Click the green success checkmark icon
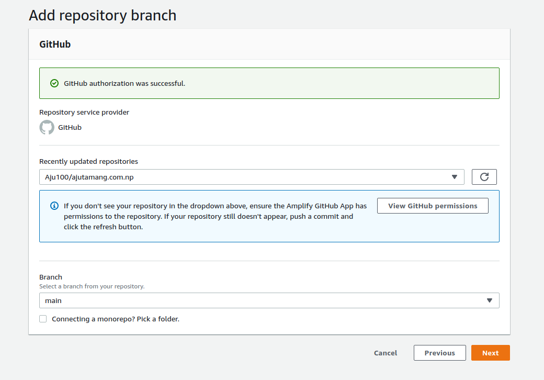This screenshot has height=380, width=544. click(x=54, y=83)
